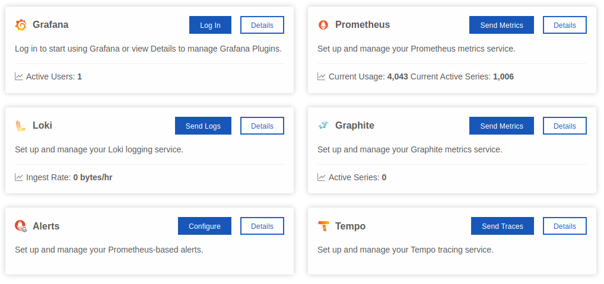Click the Graphite logo icon
The image size is (604, 284).
pyautogui.click(x=323, y=126)
